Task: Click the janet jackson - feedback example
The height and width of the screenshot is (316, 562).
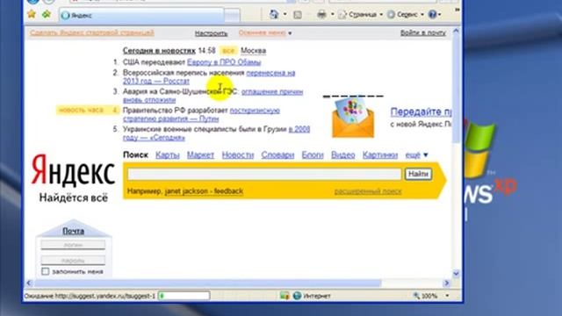Action: [204, 191]
